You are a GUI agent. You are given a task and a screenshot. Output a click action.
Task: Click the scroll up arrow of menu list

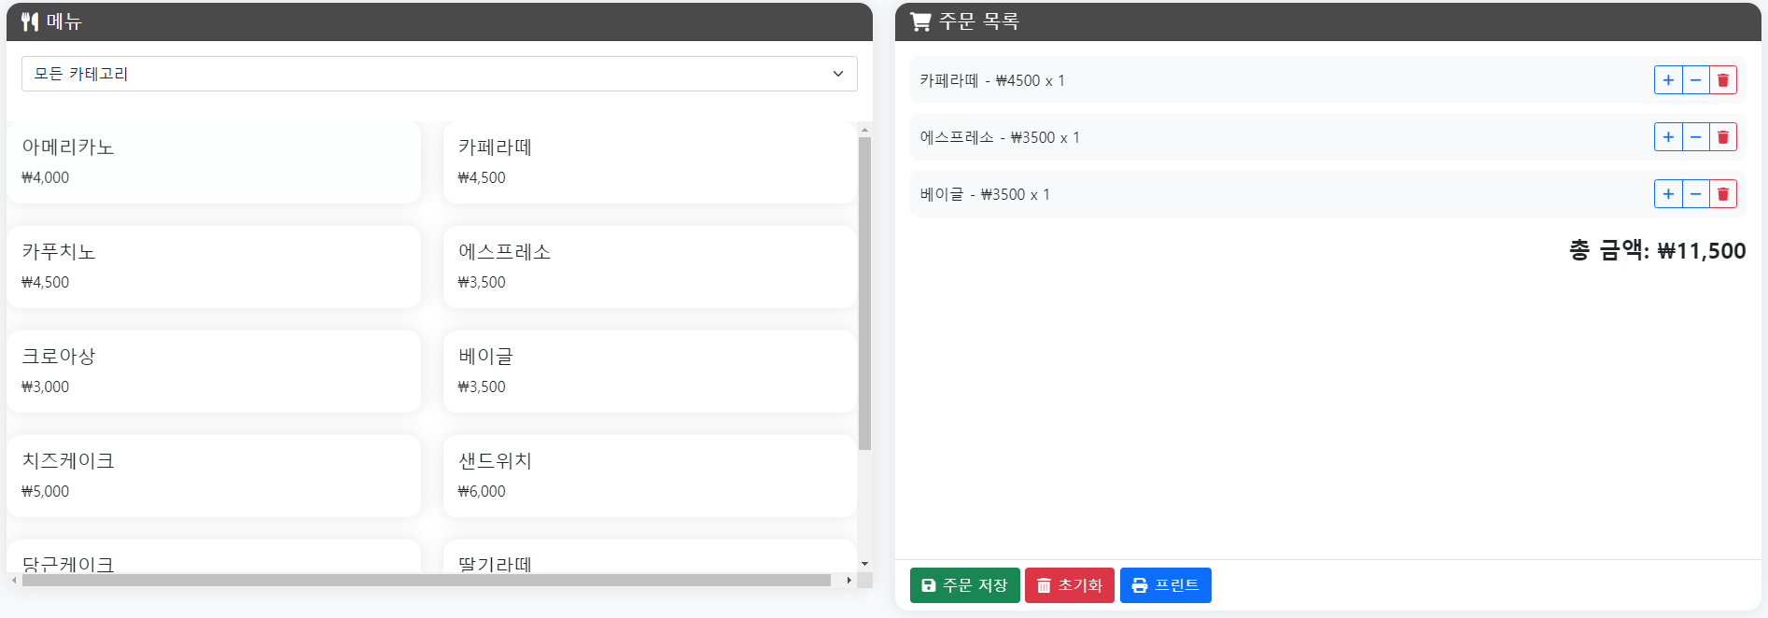click(x=864, y=130)
